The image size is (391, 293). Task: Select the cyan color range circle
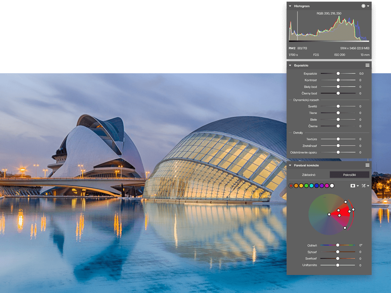312,186
